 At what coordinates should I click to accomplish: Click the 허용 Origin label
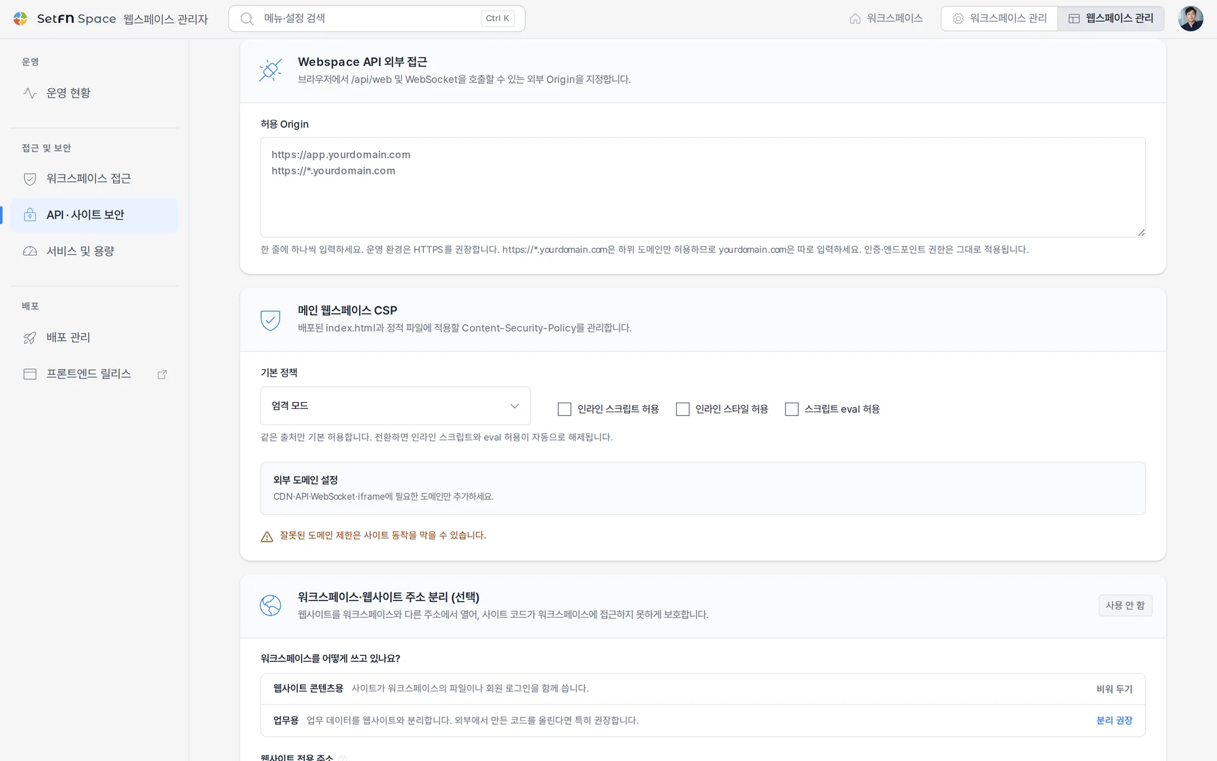coord(285,124)
